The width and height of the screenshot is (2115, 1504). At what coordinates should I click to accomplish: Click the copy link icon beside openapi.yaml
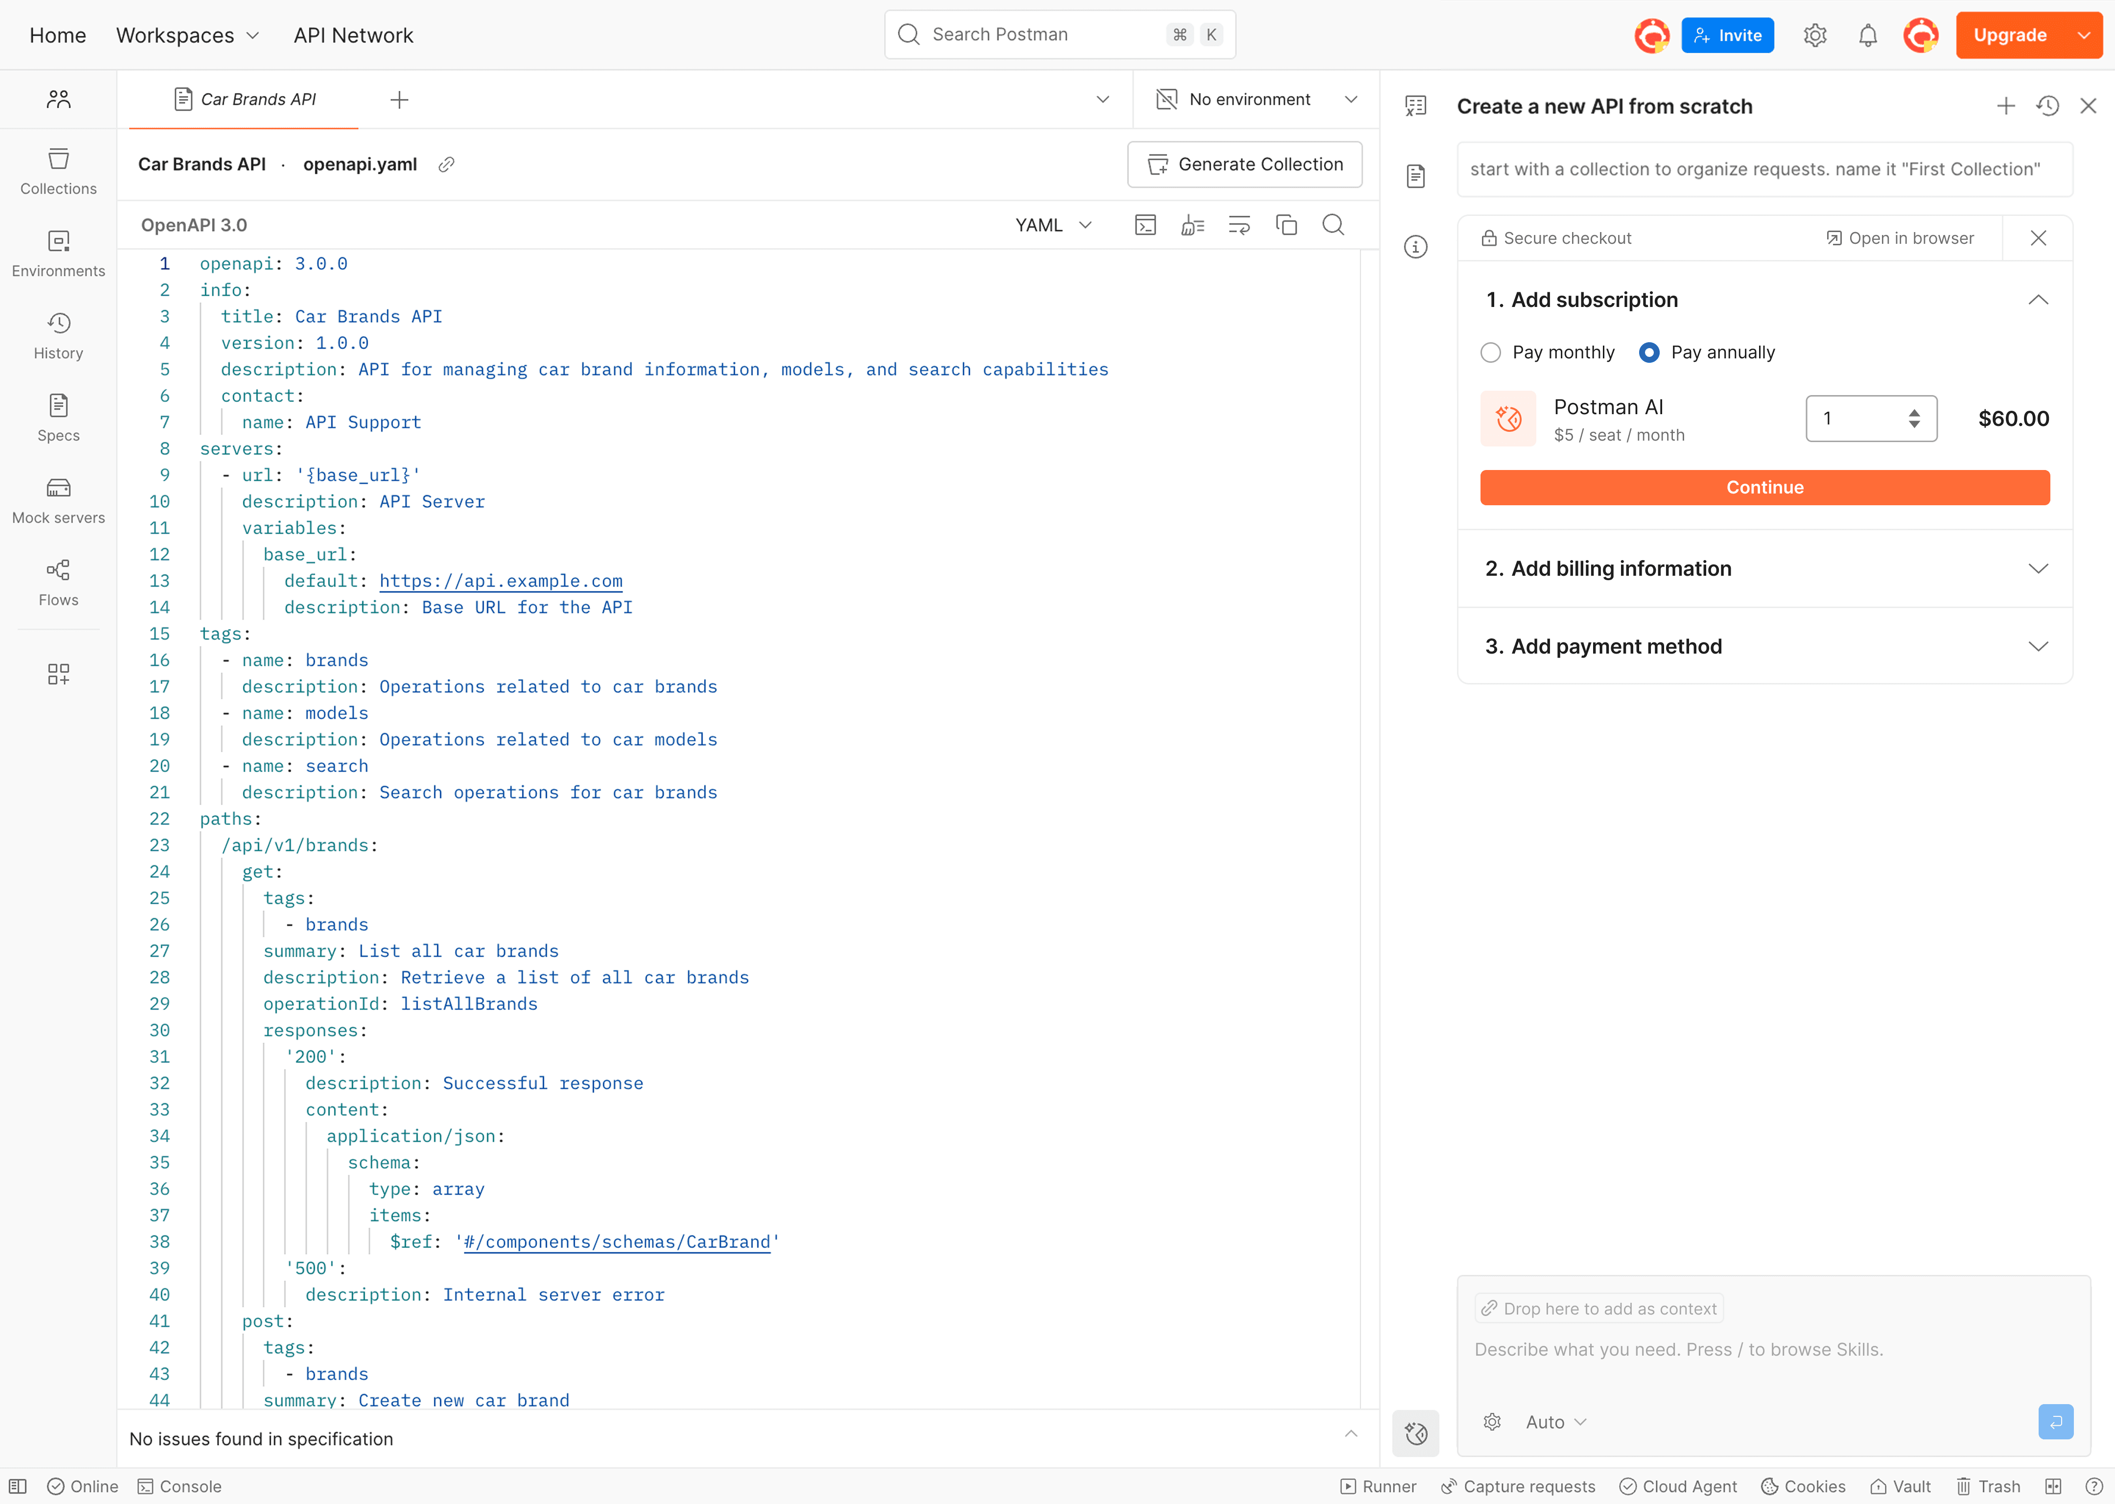pyautogui.click(x=446, y=165)
